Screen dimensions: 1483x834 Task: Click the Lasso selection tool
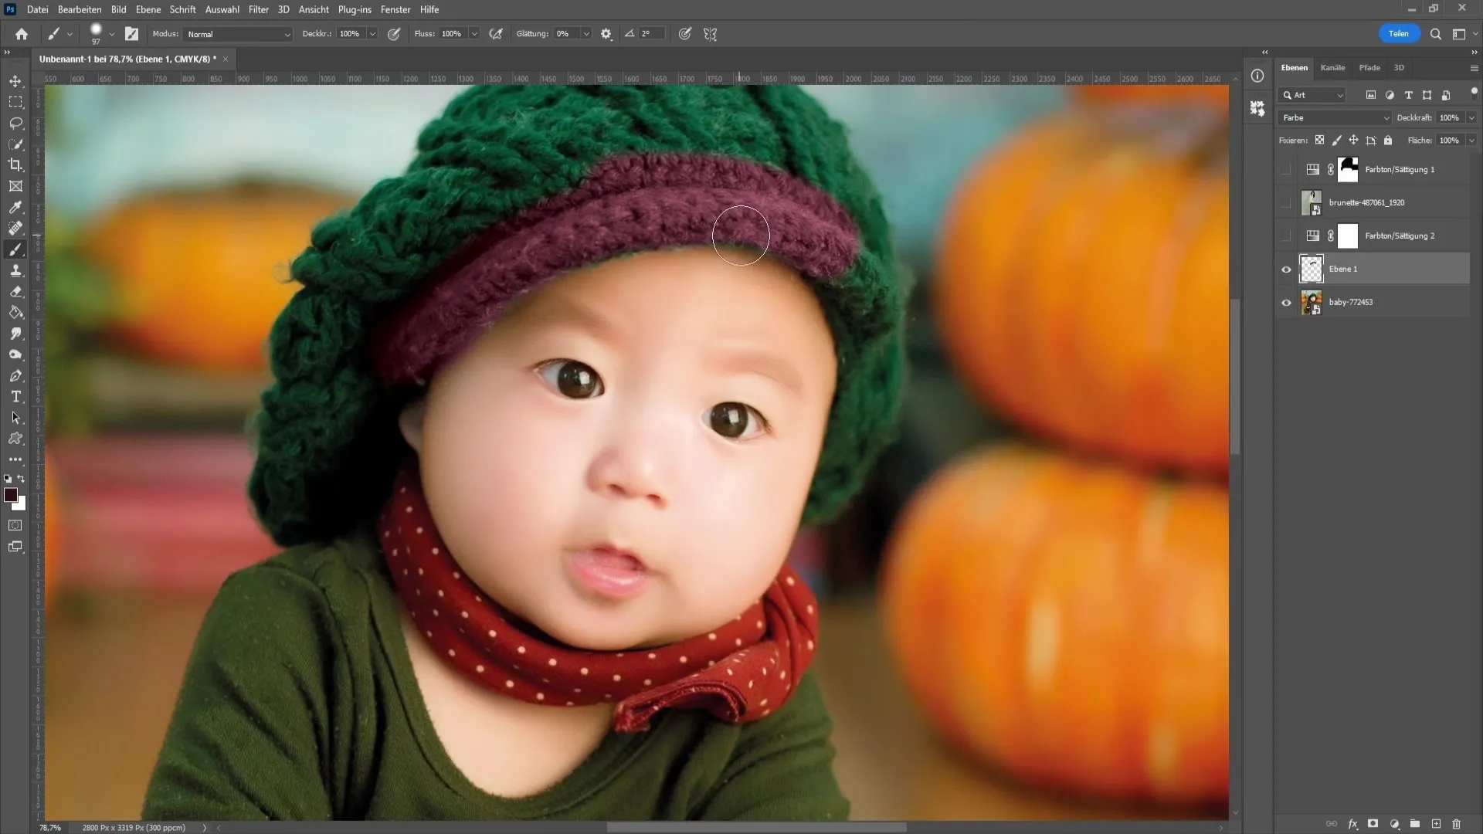[x=15, y=122]
